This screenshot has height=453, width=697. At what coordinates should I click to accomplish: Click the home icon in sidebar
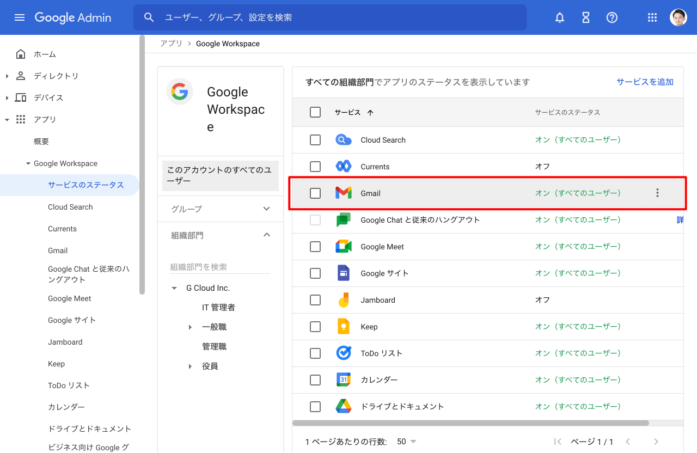point(21,54)
